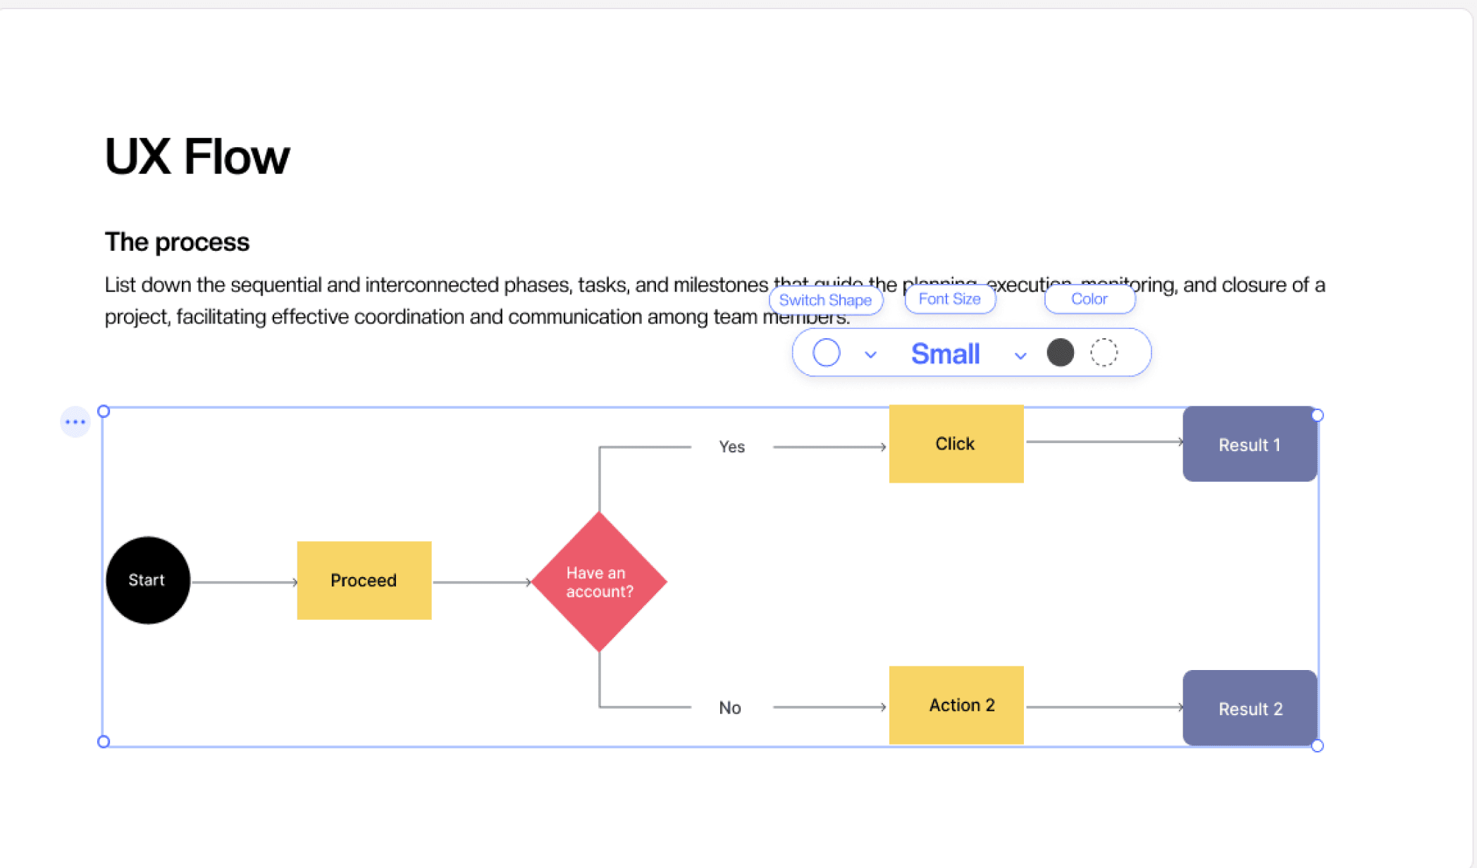Image resolution: width=1477 pixels, height=868 pixels.
Task: Click the chevron next to Small
Action: point(1020,356)
